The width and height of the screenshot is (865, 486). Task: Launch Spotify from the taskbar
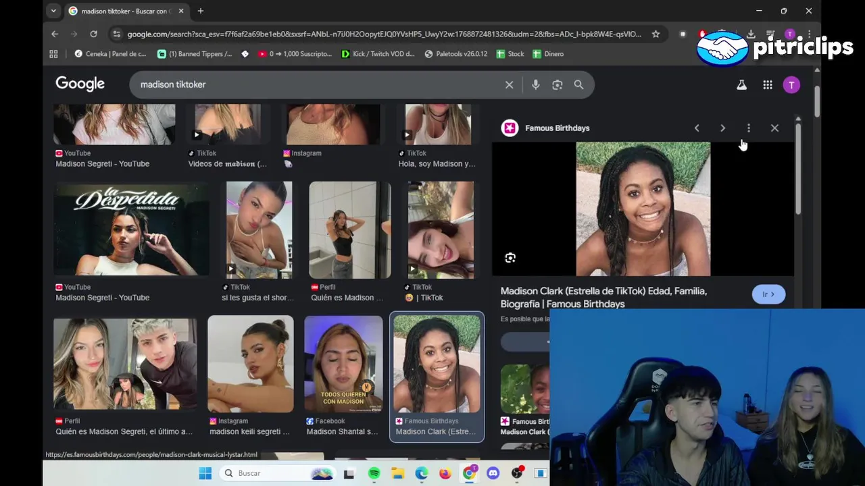[374, 473]
